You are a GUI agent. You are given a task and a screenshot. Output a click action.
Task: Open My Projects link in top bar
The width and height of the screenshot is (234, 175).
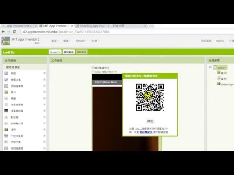(x=206, y=41)
